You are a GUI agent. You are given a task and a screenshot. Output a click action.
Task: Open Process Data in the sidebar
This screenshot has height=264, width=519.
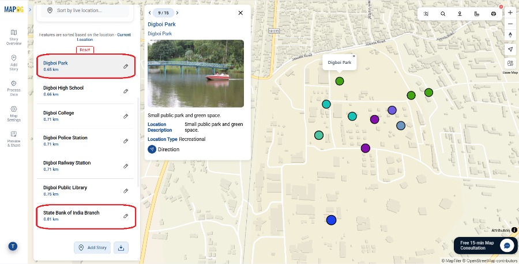(x=14, y=88)
